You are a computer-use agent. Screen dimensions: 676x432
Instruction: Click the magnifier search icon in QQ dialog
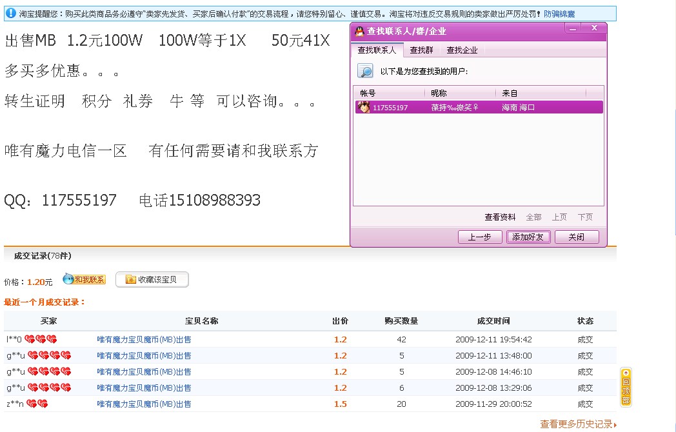pos(366,71)
